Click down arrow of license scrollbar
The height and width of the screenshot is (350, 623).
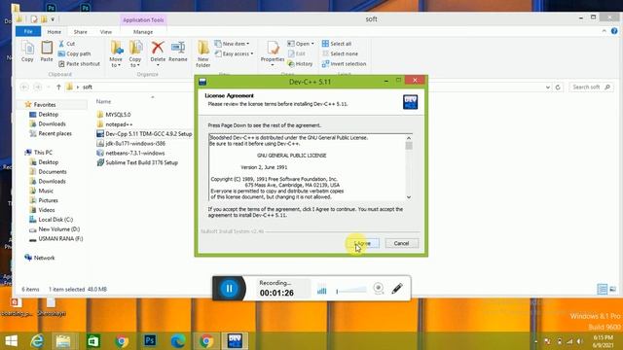pyautogui.click(x=409, y=196)
